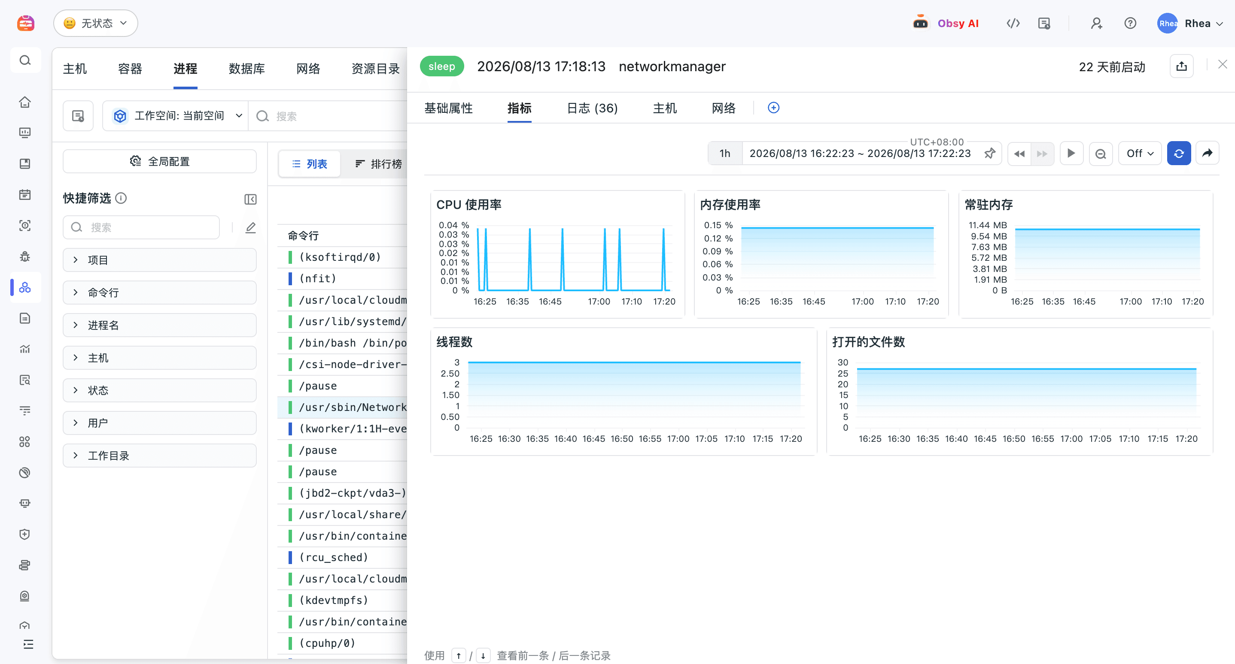Select the /bin/bash process row

pos(342,343)
